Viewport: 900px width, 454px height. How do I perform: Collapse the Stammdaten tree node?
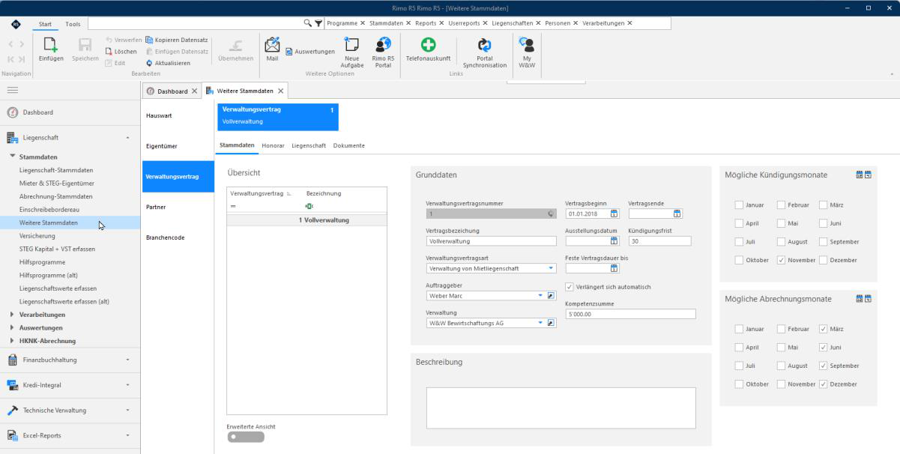tap(13, 157)
